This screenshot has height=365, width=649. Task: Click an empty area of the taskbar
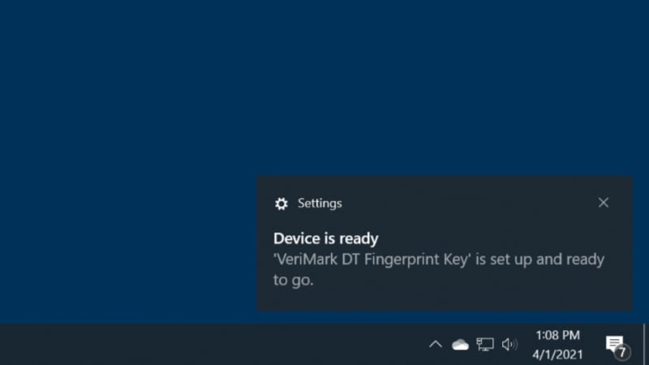click(x=203, y=344)
